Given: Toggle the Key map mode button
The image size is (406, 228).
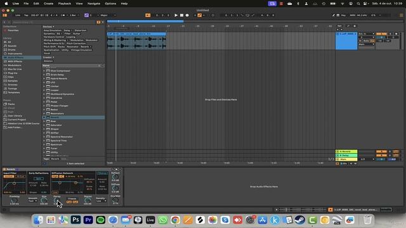Looking at the screenshot, I should coord(343,15).
